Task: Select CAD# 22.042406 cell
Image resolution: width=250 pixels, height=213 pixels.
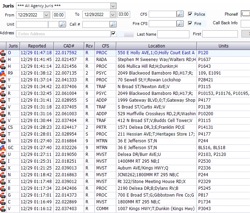Action: click(x=69, y=188)
